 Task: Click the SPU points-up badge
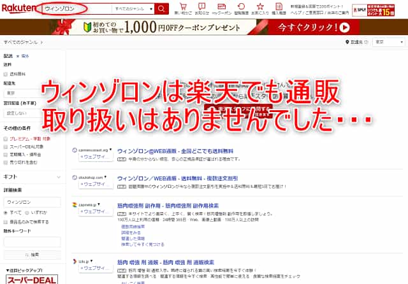point(373,10)
